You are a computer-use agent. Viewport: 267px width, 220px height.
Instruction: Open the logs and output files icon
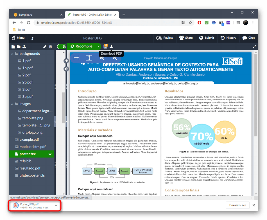click(105, 46)
